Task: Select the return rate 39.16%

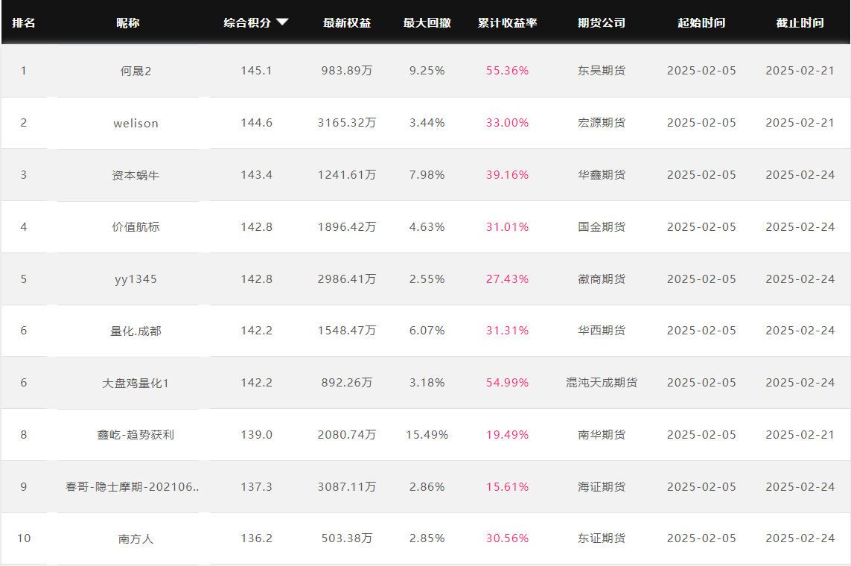Action: pos(508,175)
